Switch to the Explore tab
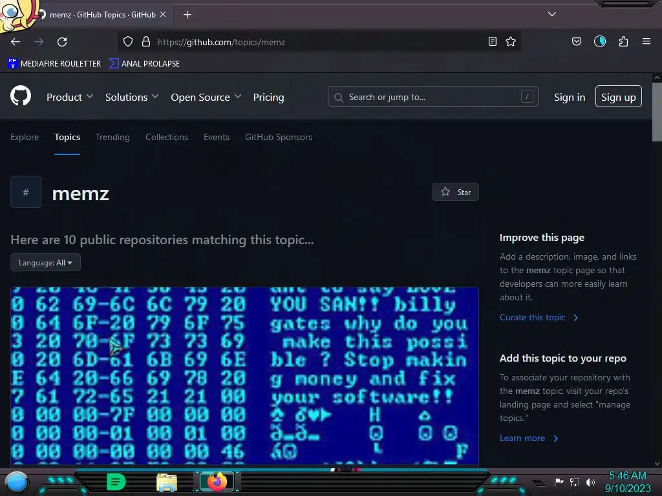662x496 pixels. click(x=25, y=137)
